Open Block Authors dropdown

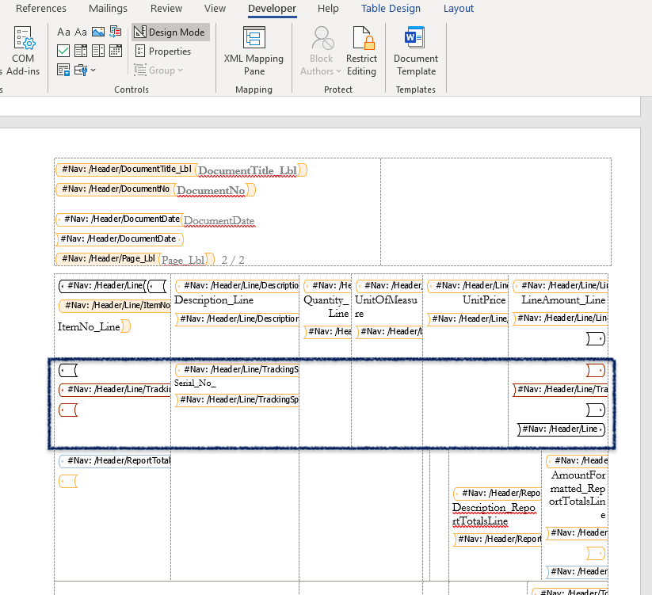(x=321, y=51)
